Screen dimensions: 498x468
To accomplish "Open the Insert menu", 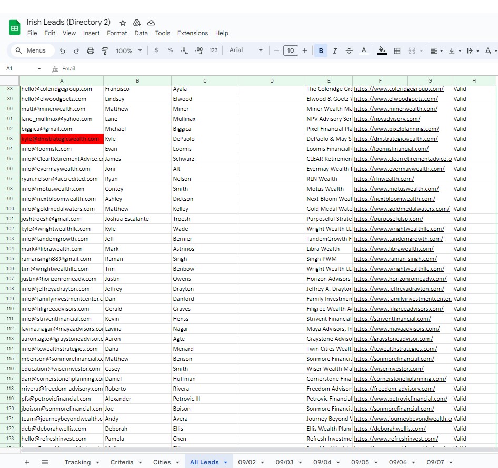I will 91,33.
